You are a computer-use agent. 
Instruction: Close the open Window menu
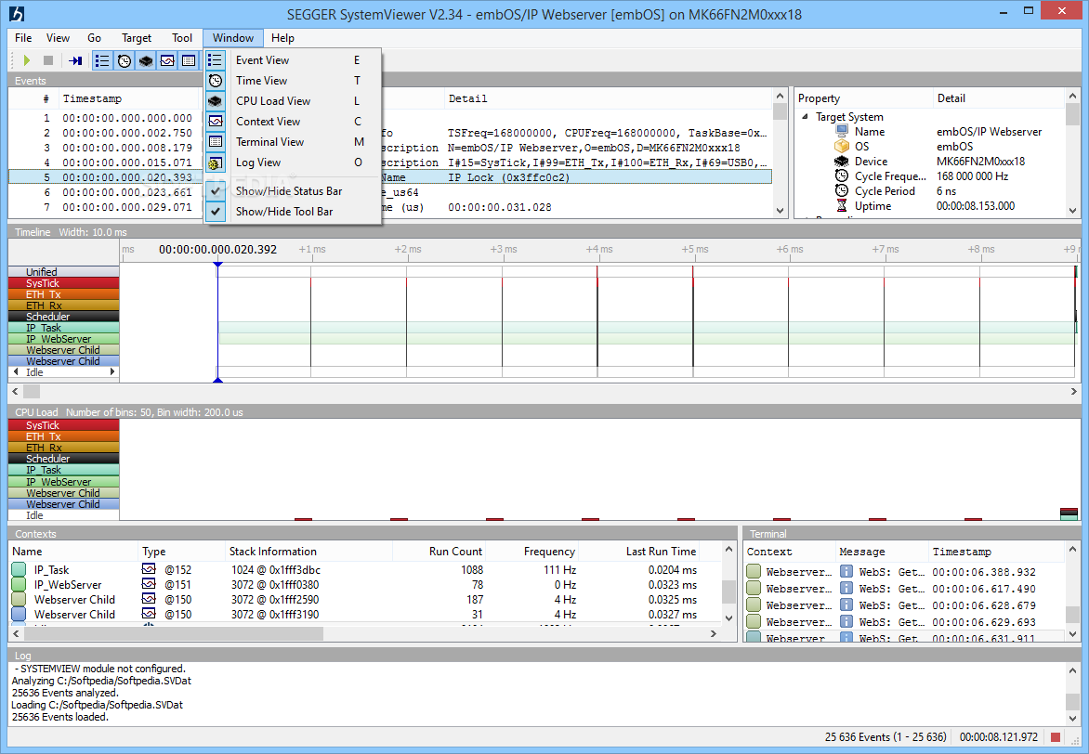click(x=232, y=38)
